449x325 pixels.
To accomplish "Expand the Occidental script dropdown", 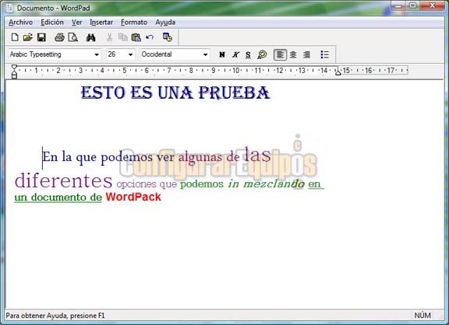I will pos(205,54).
